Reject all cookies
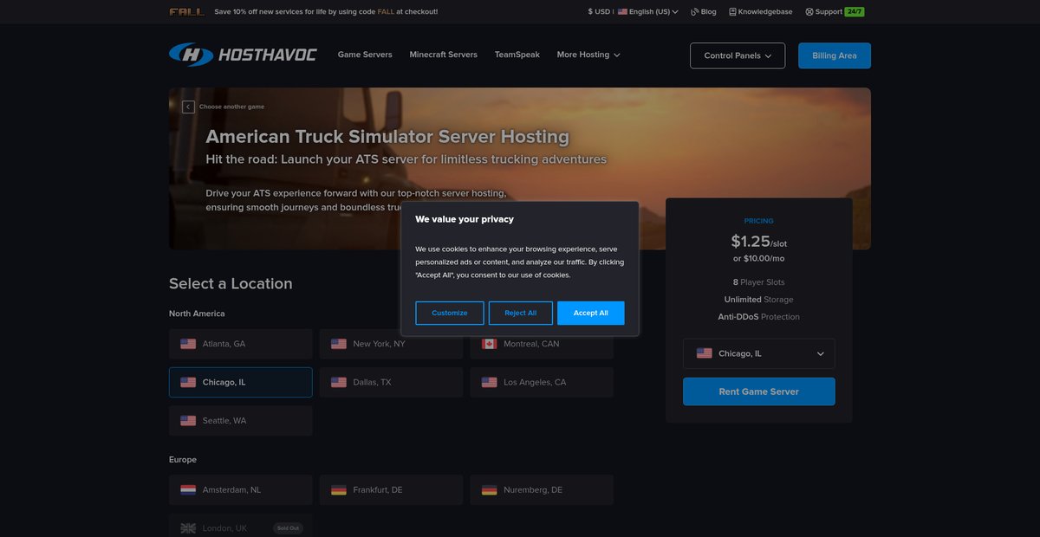Viewport: 1040px width, 537px height. [x=521, y=313]
